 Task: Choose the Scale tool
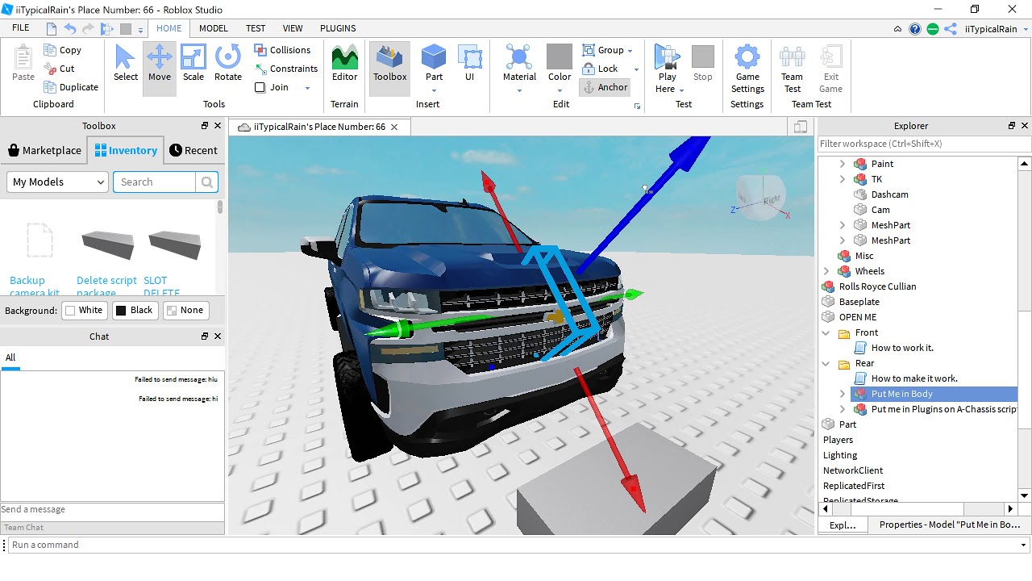point(193,65)
